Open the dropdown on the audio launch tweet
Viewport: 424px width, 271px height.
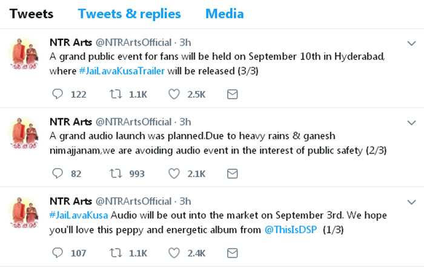tap(409, 122)
